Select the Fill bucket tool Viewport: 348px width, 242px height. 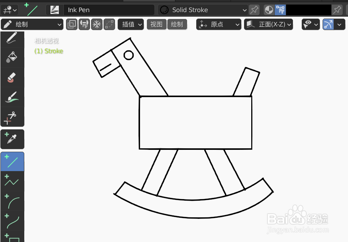[12, 57]
